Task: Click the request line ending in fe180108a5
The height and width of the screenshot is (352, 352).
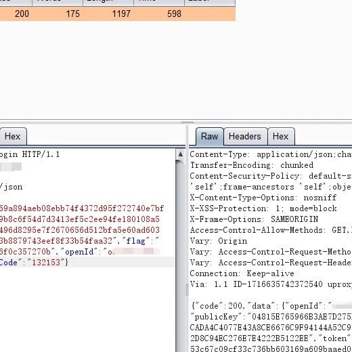Action: point(80,219)
